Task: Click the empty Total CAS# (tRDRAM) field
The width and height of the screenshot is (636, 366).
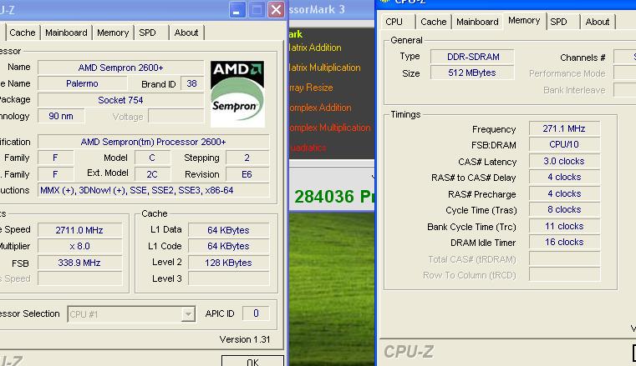Action: click(x=564, y=258)
